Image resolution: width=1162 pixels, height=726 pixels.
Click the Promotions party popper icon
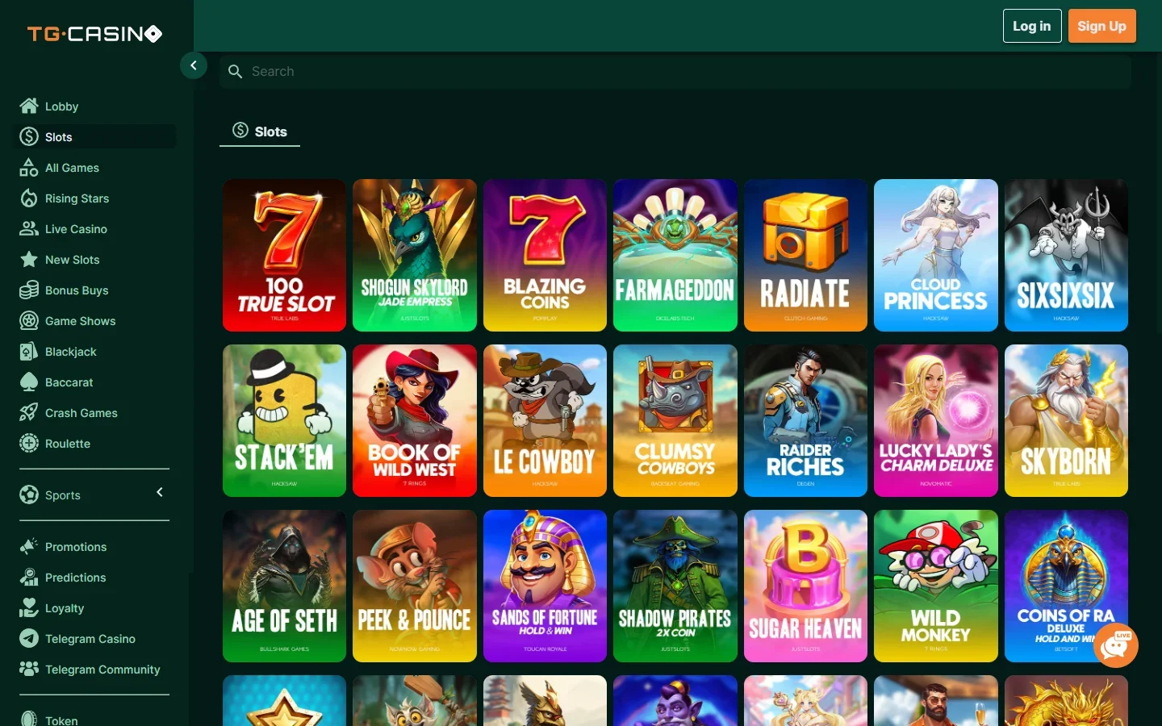tap(29, 546)
